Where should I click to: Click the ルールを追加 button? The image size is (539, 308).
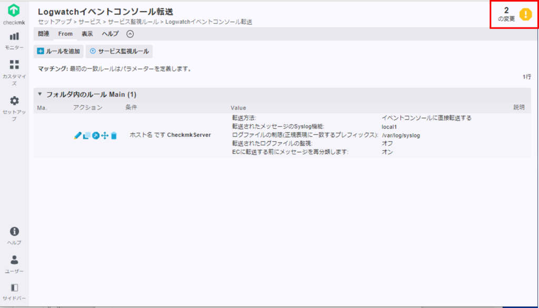click(58, 51)
